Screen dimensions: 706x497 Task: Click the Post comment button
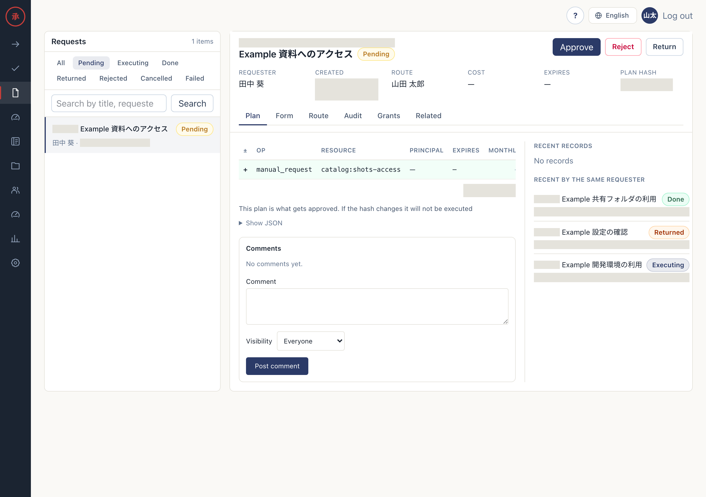tap(277, 366)
